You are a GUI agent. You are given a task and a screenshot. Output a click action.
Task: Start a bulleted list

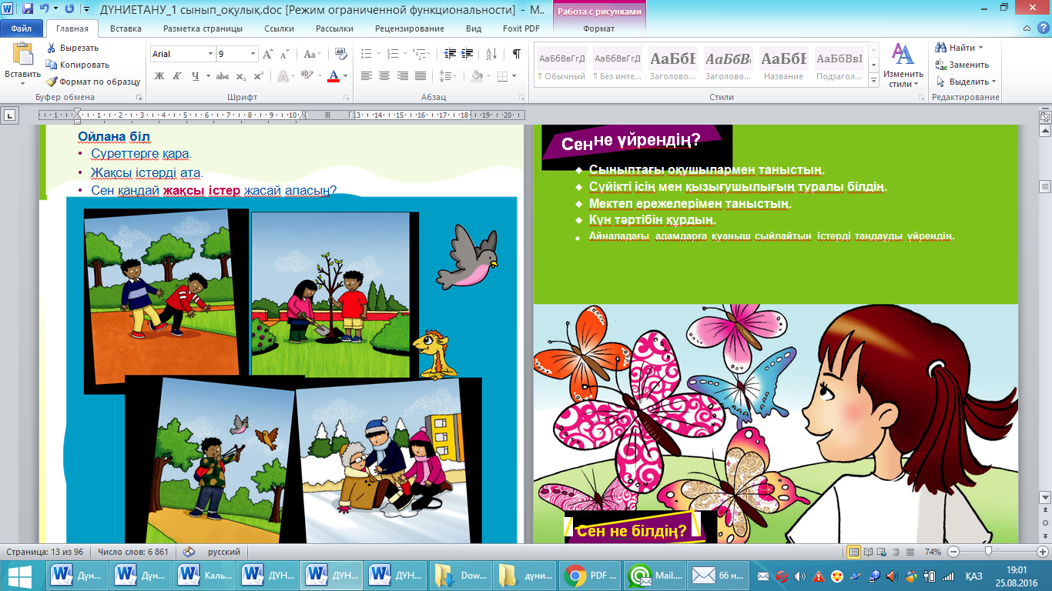click(369, 54)
